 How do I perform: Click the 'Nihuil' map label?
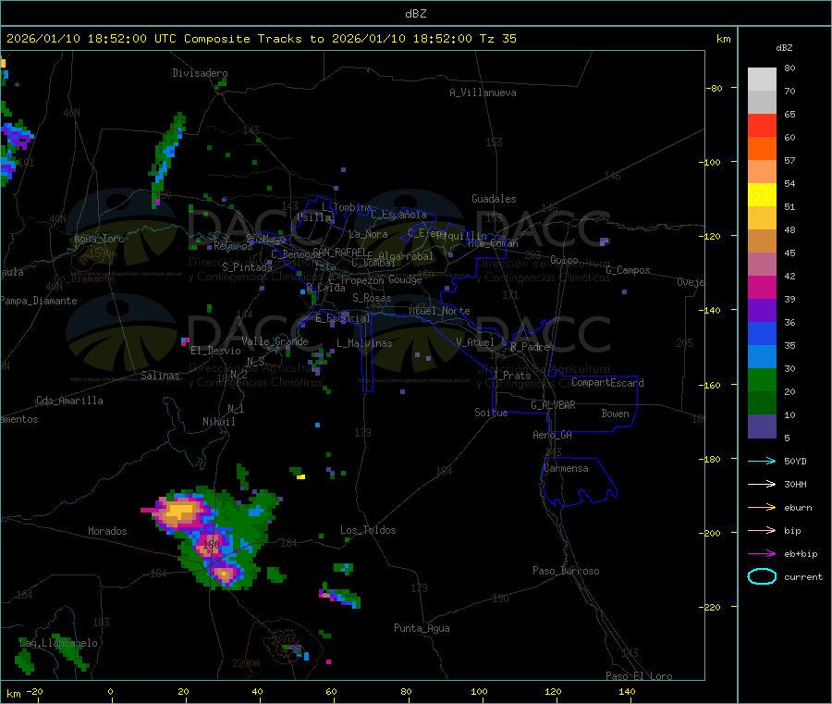pos(218,422)
